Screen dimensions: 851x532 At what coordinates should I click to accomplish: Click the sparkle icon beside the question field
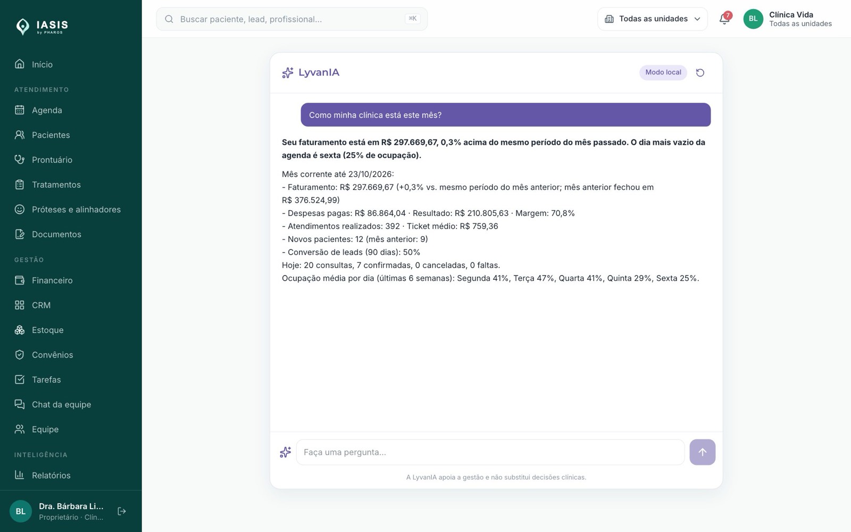[x=286, y=452]
